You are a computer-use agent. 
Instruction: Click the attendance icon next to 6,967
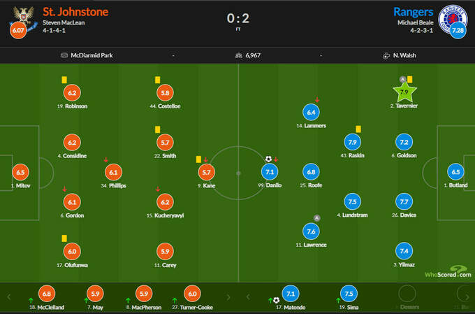pos(239,55)
